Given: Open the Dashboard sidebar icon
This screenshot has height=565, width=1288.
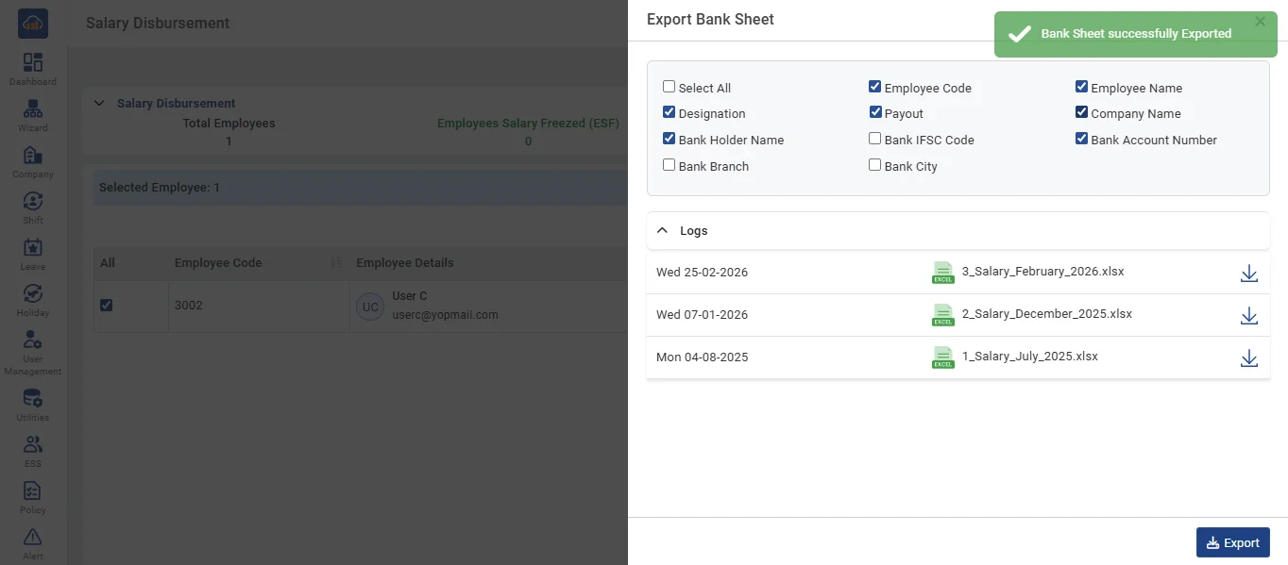Looking at the screenshot, I should pos(33,63).
